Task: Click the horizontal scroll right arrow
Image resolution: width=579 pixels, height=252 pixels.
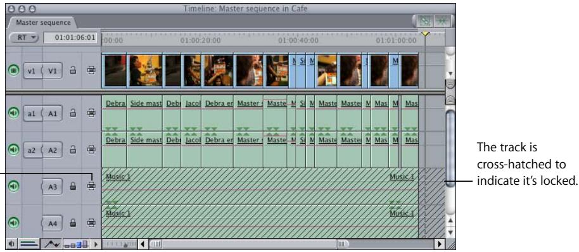Action: click(439, 244)
